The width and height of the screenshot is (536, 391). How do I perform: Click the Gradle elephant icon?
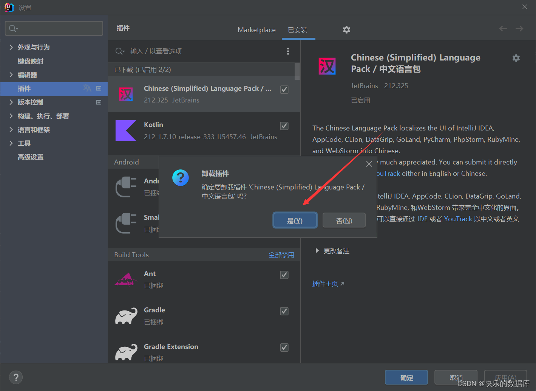[126, 316]
